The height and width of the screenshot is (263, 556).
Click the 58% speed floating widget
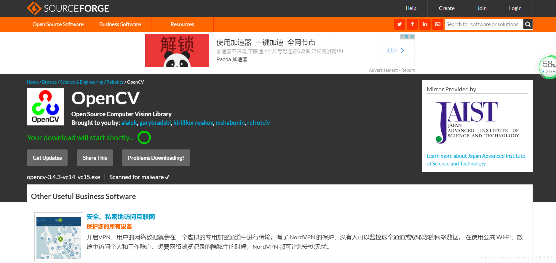click(x=548, y=67)
